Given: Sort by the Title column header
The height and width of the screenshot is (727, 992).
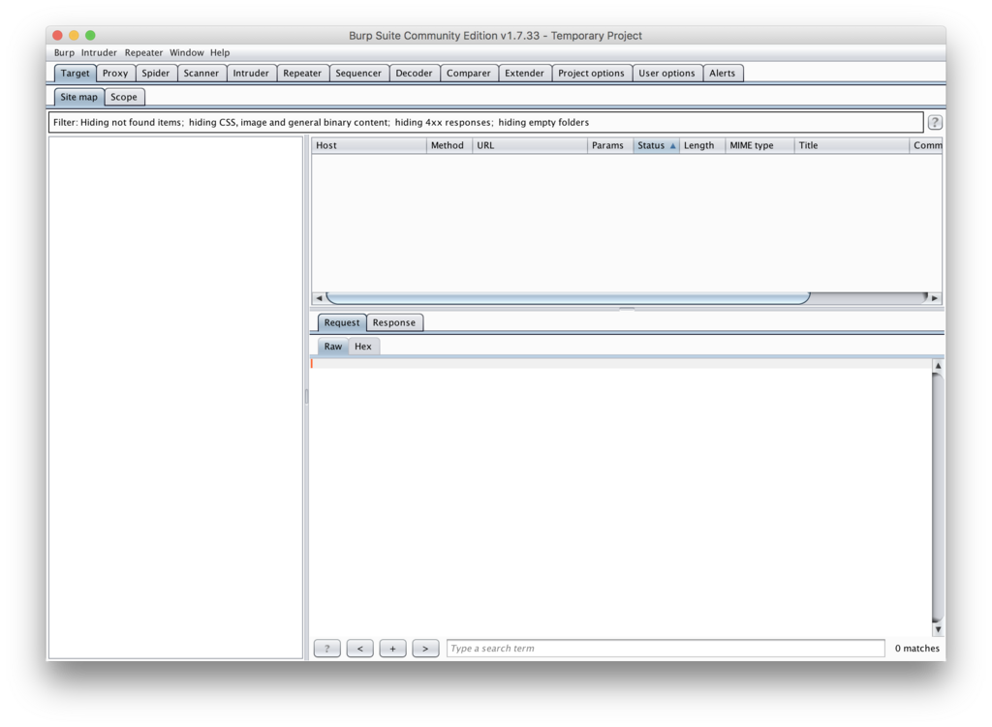Looking at the screenshot, I should [x=852, y=145].
